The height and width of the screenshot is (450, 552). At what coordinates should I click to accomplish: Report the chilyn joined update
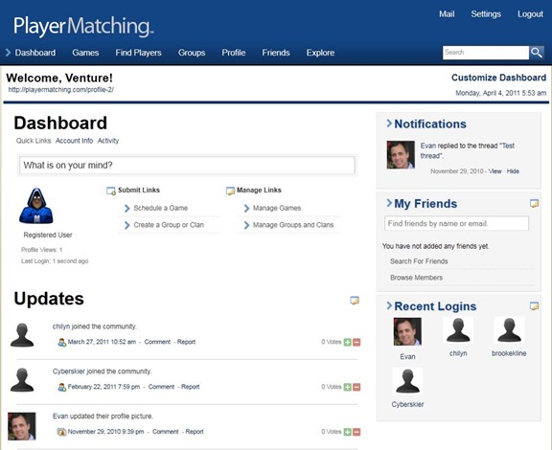[186, 342]
